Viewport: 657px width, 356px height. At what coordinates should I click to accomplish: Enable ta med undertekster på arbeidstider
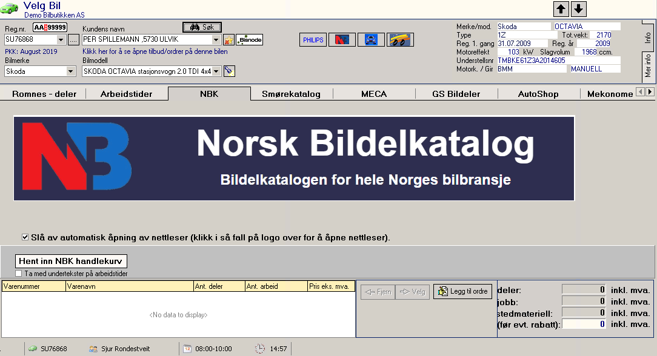click(x=19, y=273)
